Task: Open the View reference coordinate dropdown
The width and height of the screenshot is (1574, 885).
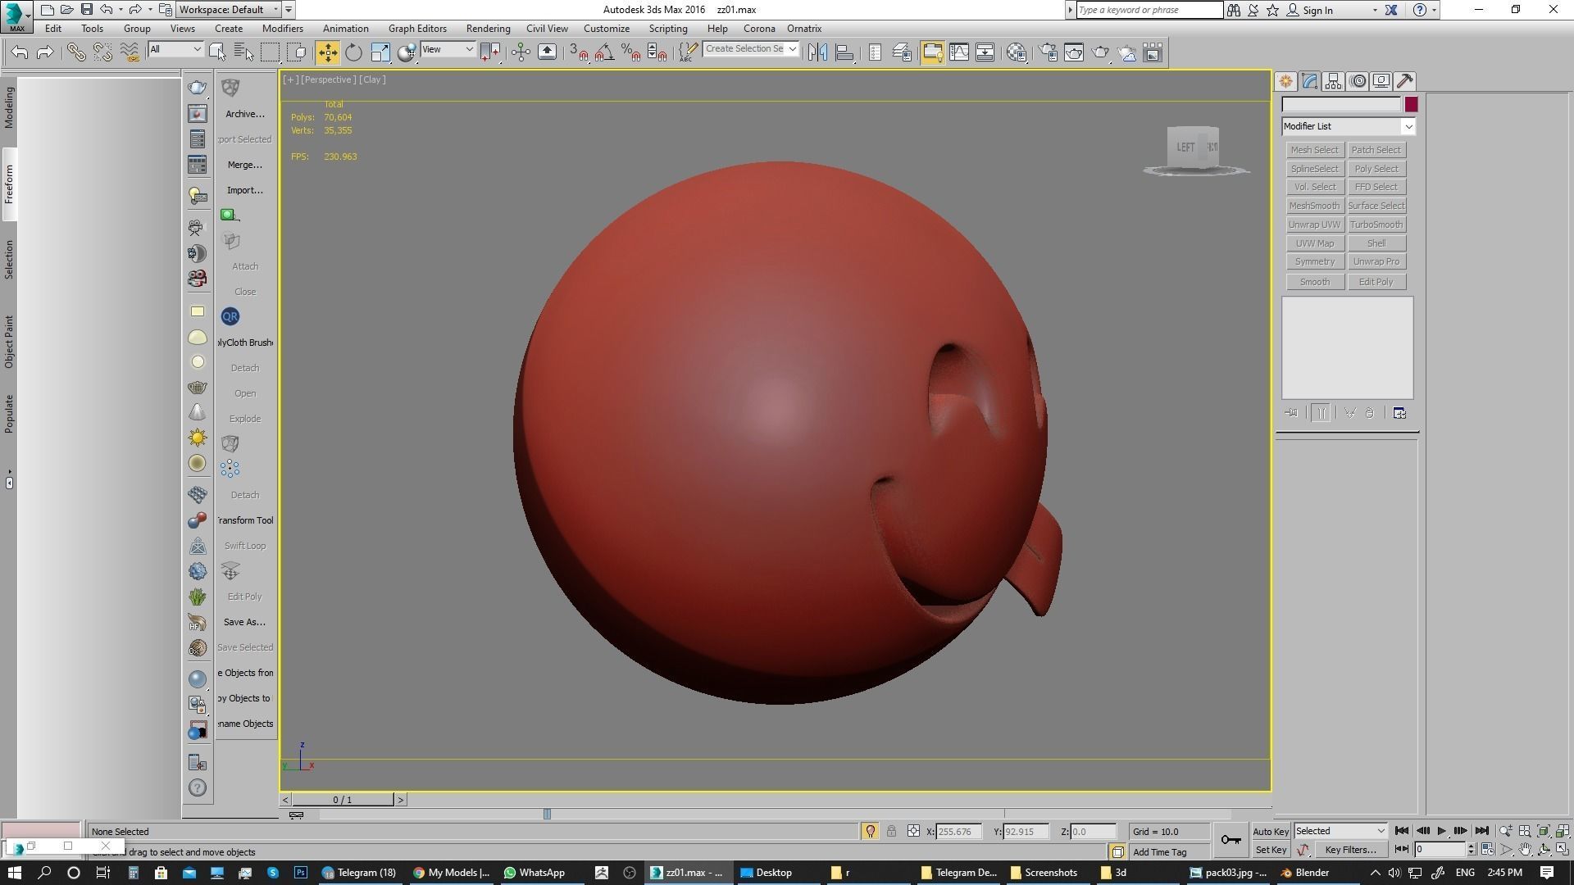Action: pos(448,49)
